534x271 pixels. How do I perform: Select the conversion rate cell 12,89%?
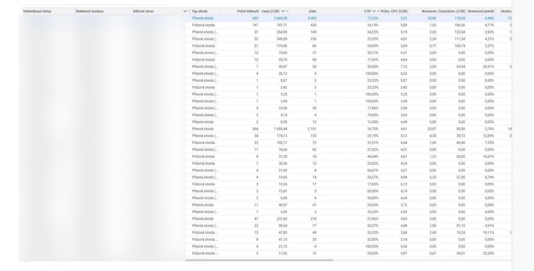[489, 135]
